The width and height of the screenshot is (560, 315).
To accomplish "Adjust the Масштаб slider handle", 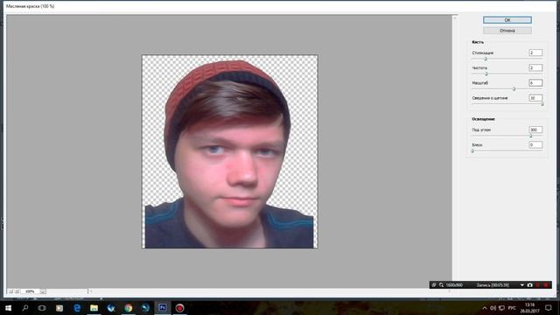I will point(514,89).
